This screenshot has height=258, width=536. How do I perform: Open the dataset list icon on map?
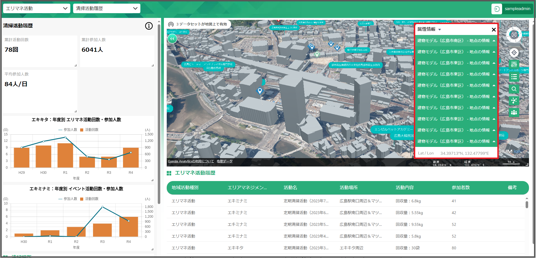pos(514,77)
